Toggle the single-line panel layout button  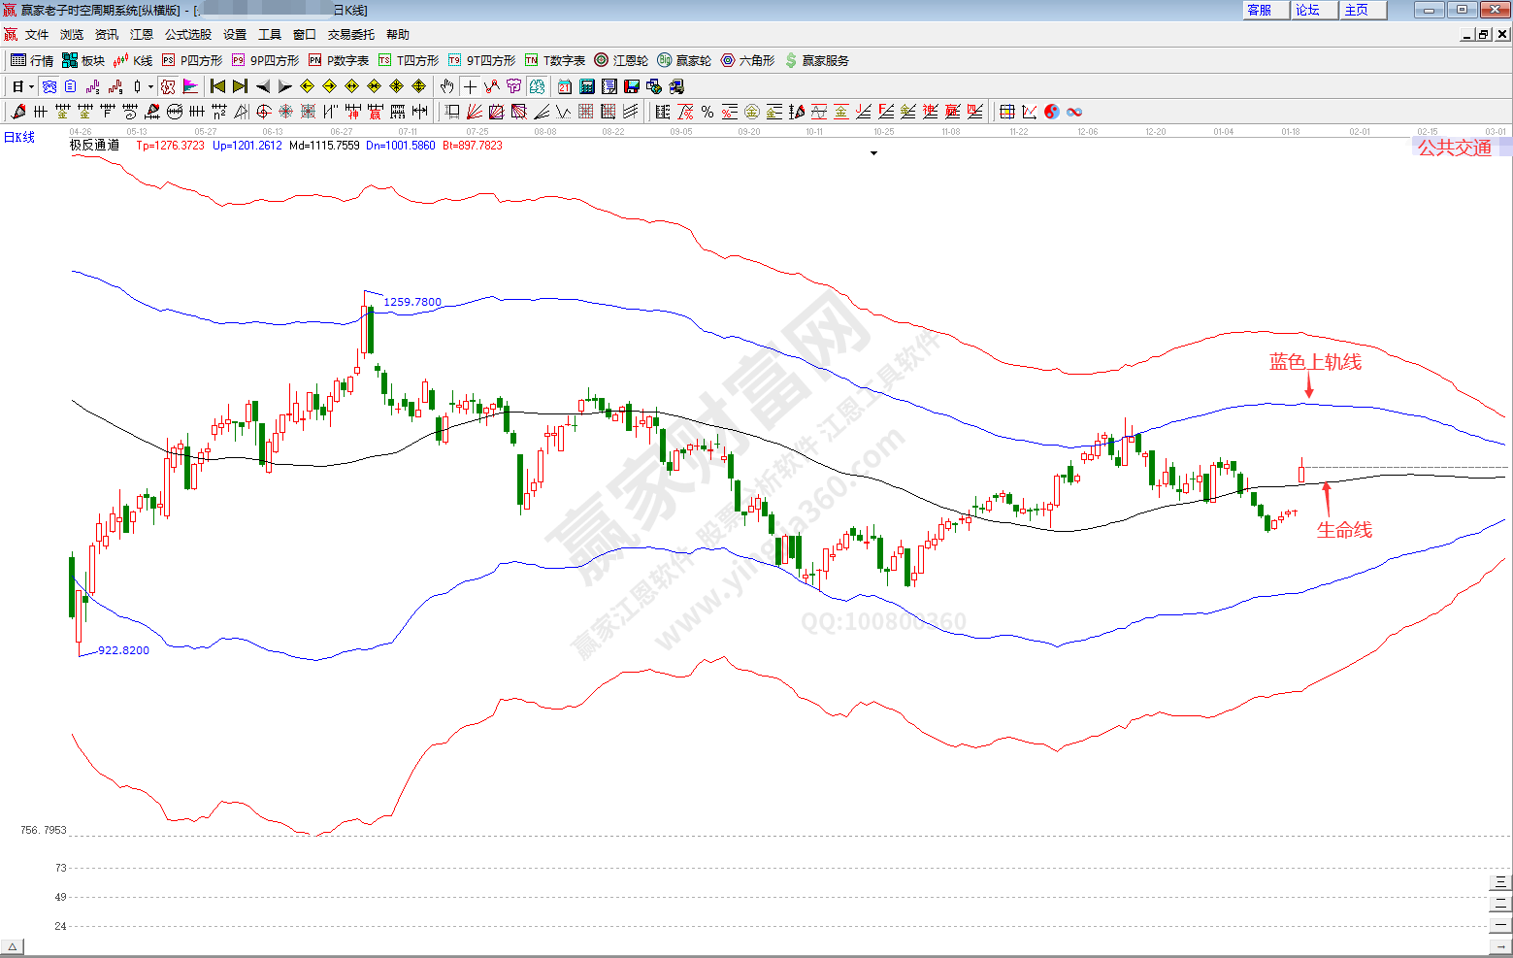coord(1500,925)
